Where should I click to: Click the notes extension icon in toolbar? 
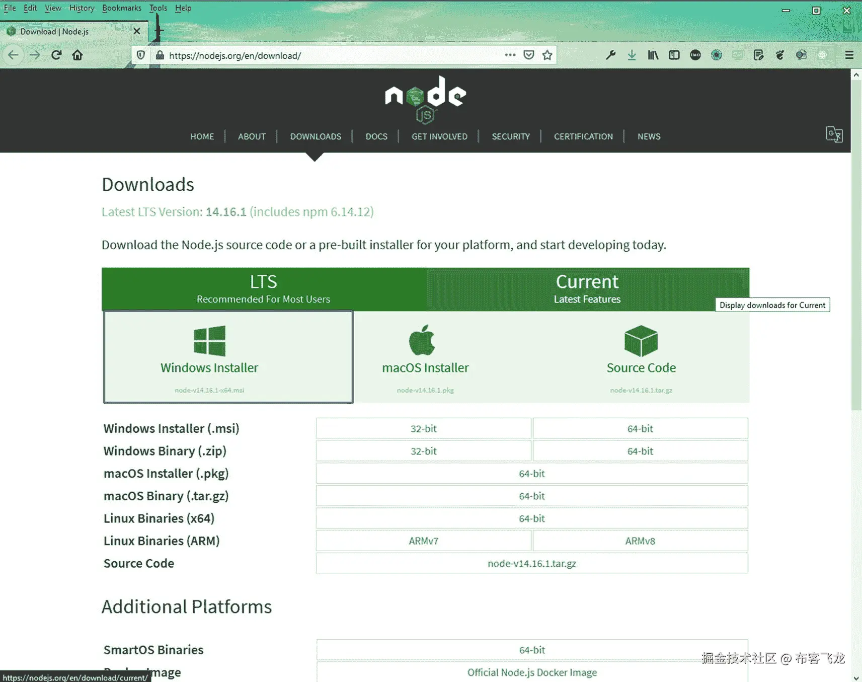pyautogui.click(x=759, y=55)
